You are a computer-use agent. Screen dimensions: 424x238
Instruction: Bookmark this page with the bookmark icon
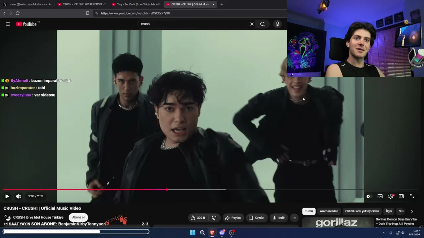pos(87,13)
